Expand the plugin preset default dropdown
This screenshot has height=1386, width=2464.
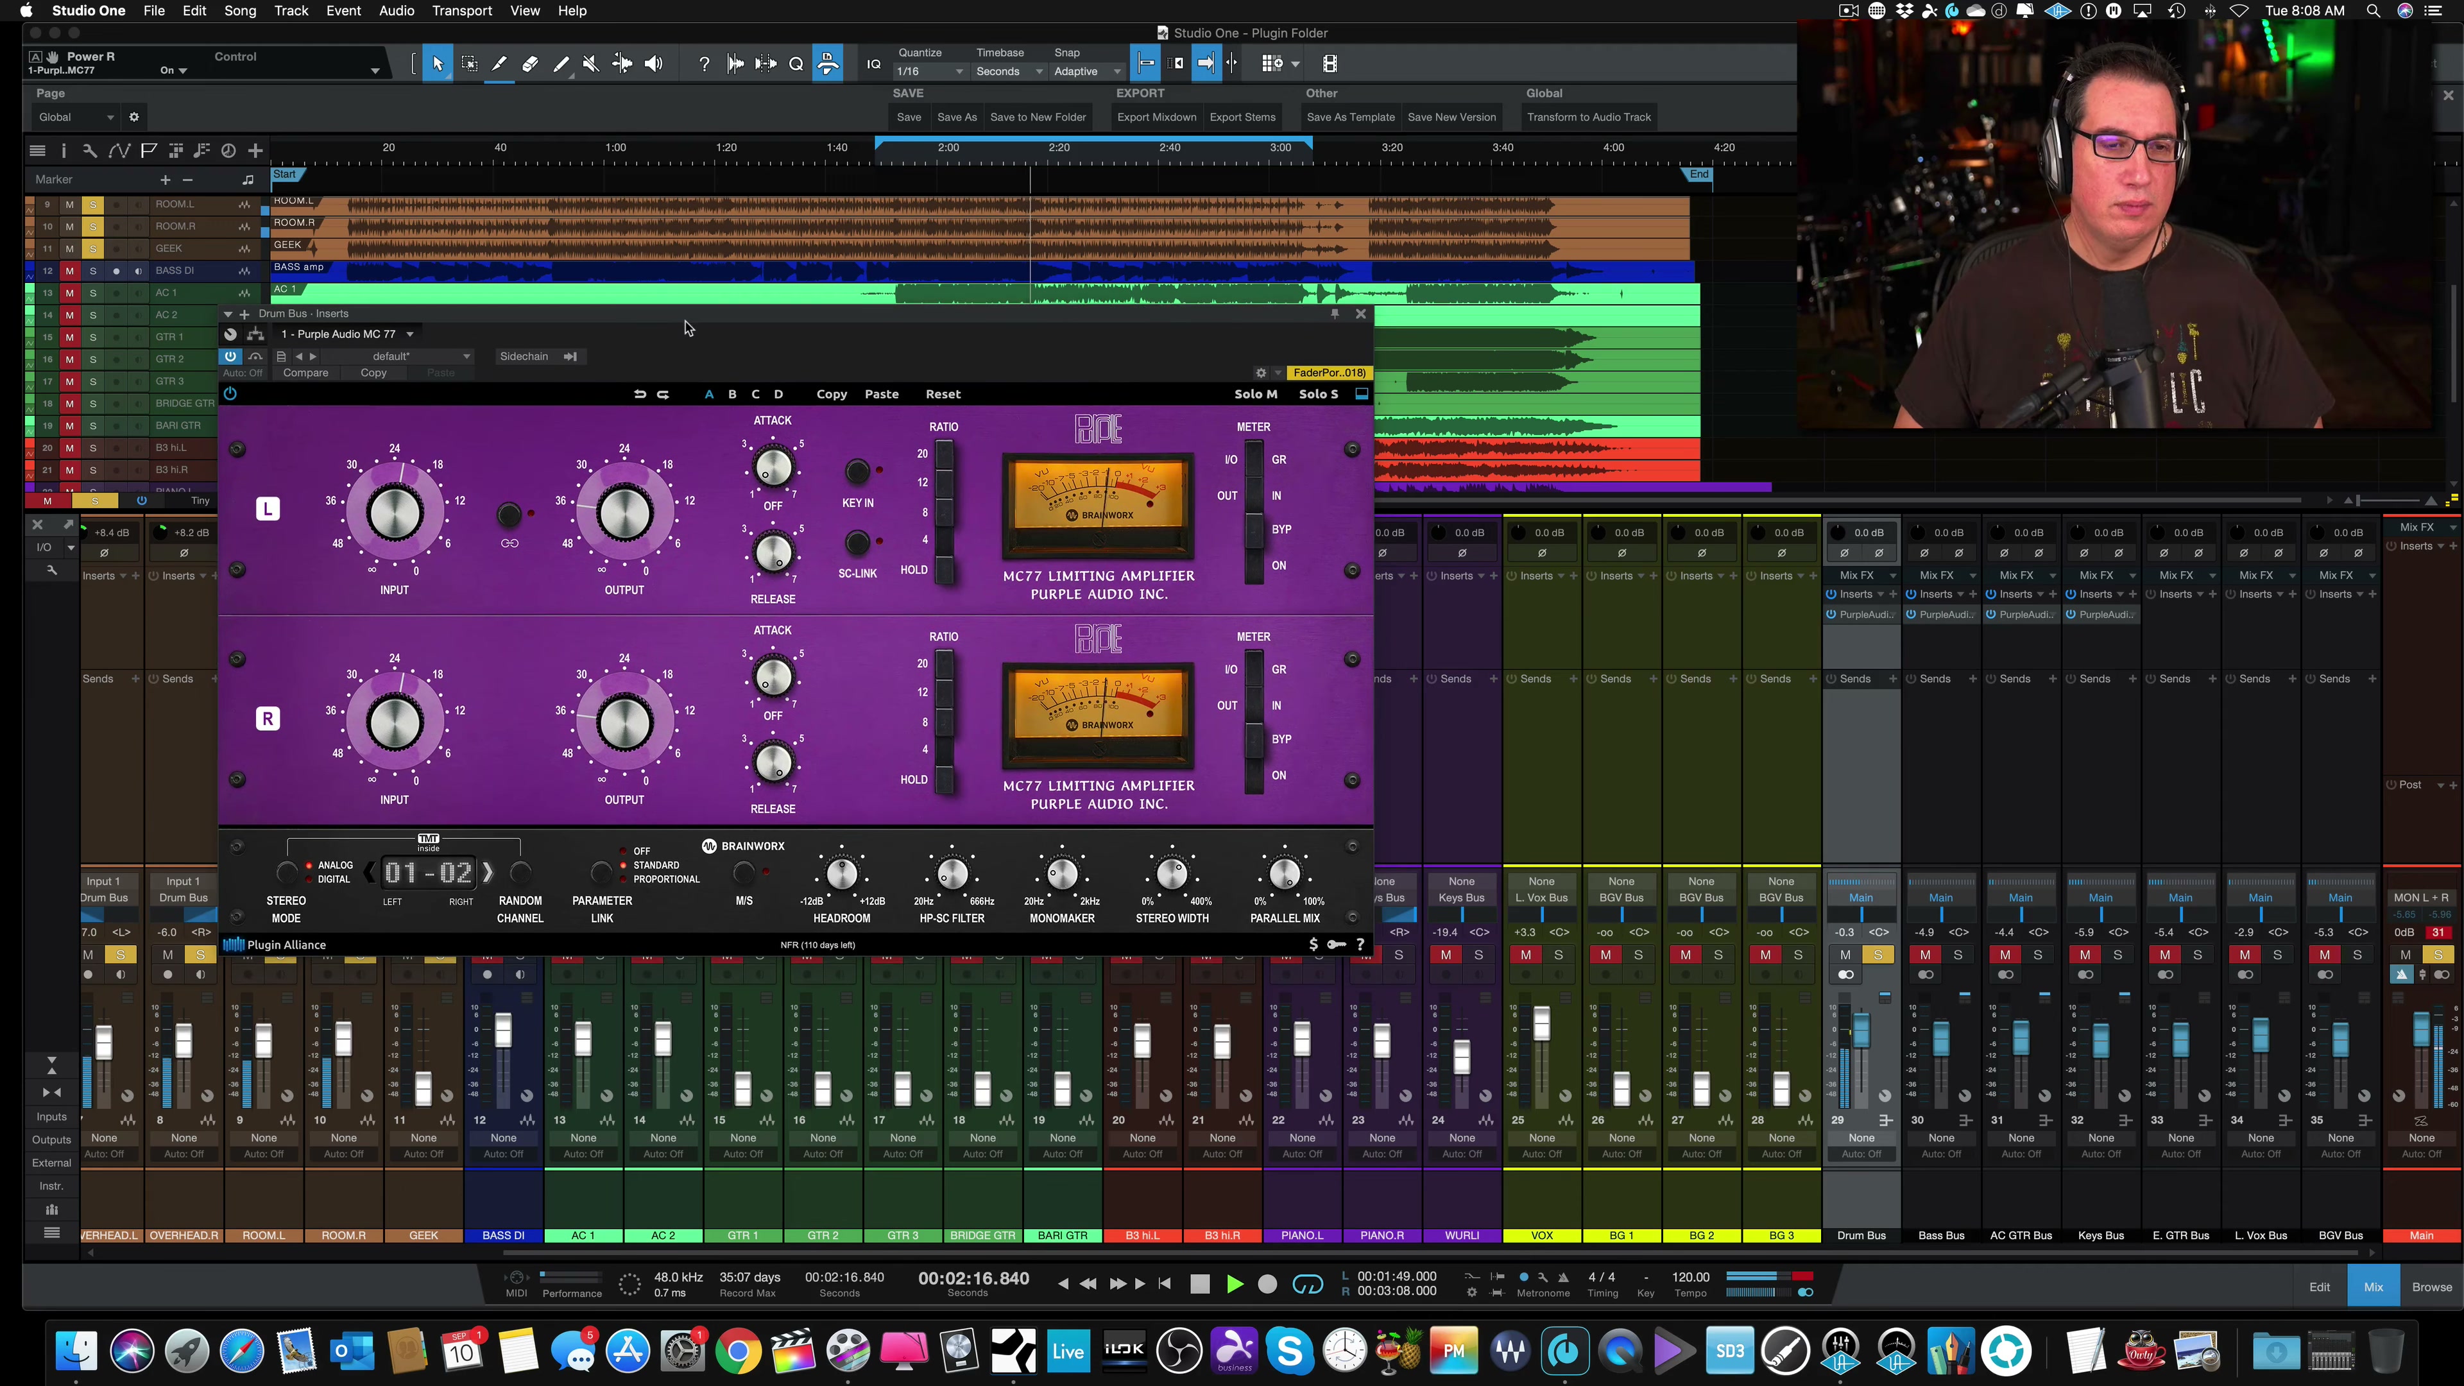coord(421,356)
